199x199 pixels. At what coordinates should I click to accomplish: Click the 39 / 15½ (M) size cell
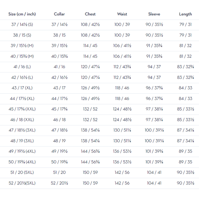tap(22, 46)
